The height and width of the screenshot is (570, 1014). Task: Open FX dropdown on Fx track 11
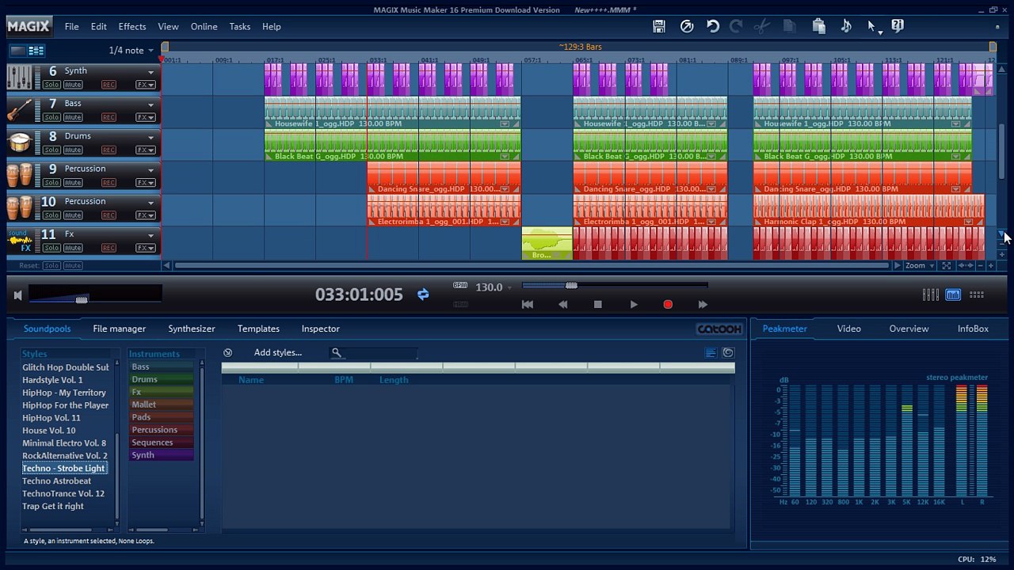(x=145, y=248)
